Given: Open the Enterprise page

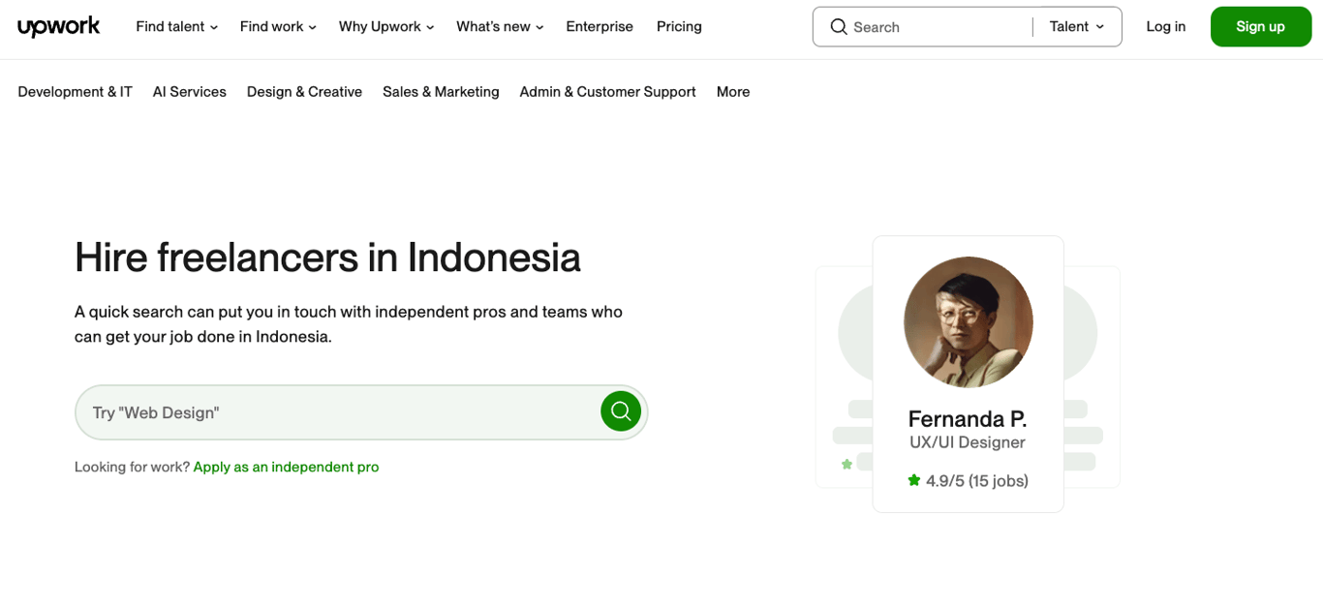Looking at the screenshot, I should 599,26.
